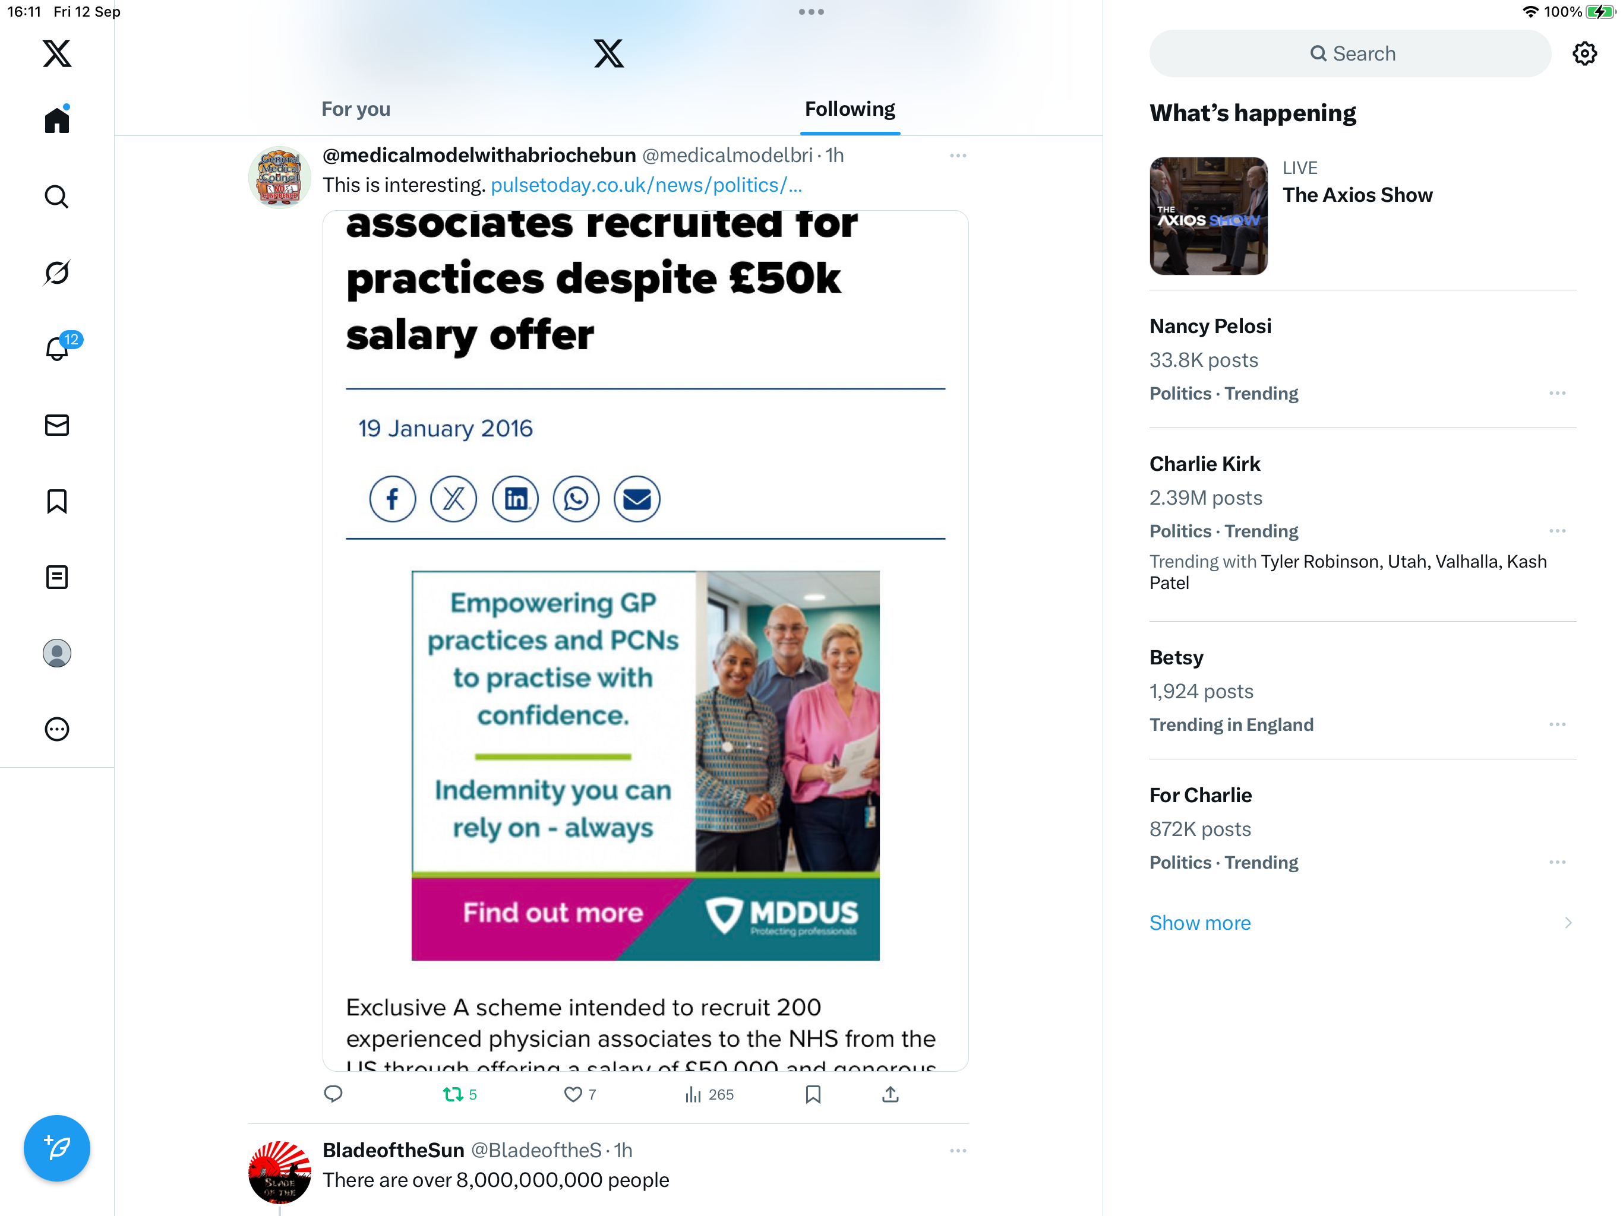
Task: Open Messages envelope in the sidebar
Action: [x=56, y=425]
